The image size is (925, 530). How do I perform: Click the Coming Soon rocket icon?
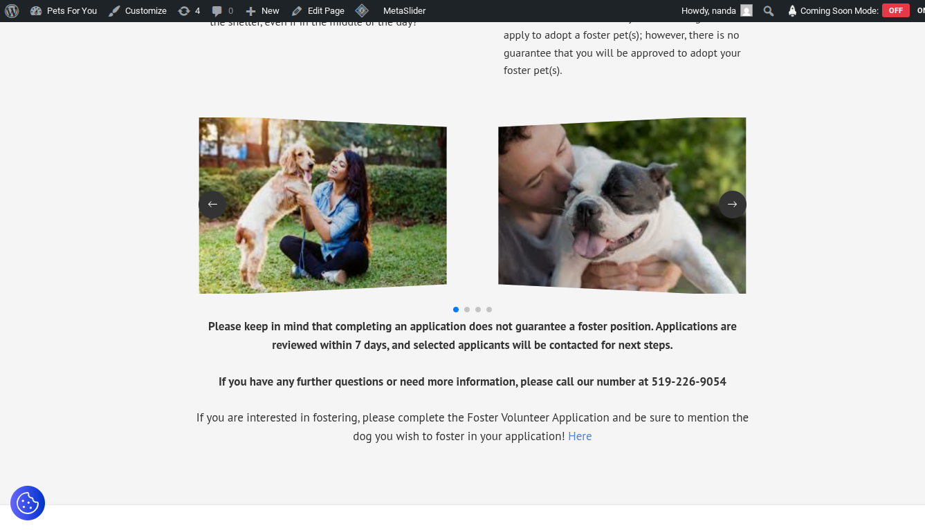[792, 11]
